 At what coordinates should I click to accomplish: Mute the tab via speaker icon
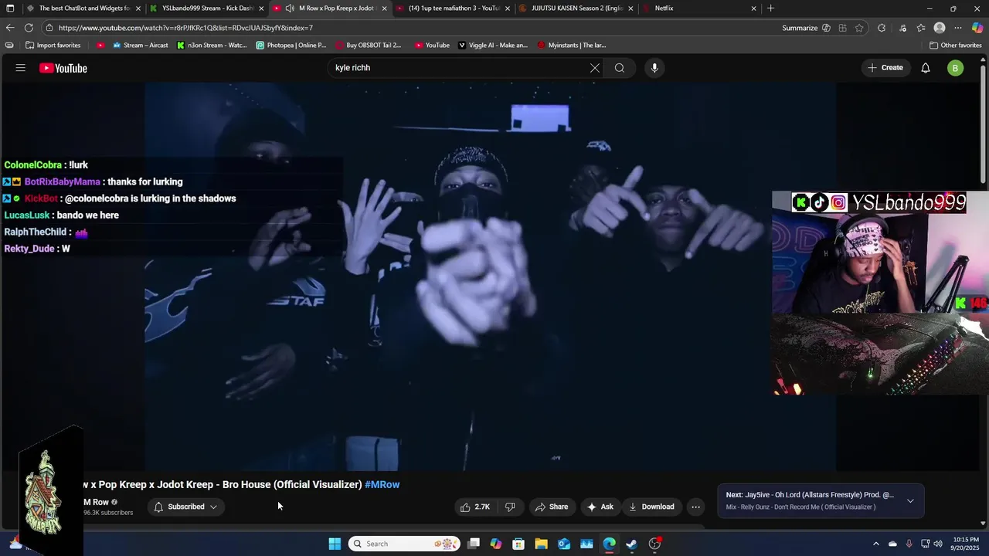(x=289, y=8)
